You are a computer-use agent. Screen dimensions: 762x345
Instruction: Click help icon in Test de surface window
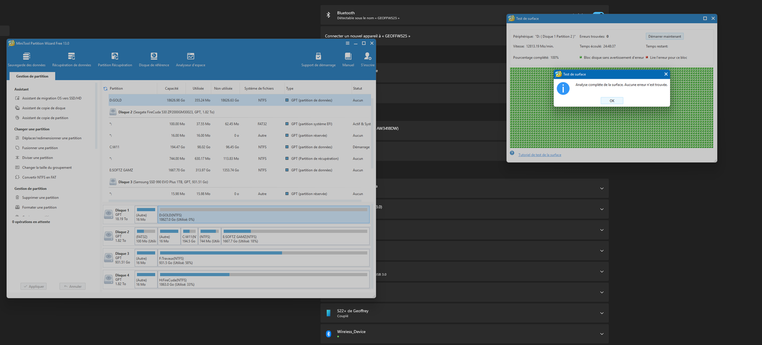pos(512,153)
